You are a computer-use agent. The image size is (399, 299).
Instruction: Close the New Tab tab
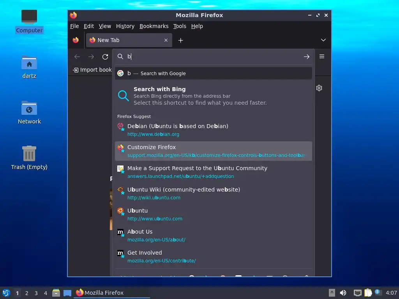pyautogui.click(x=166, y=40)
